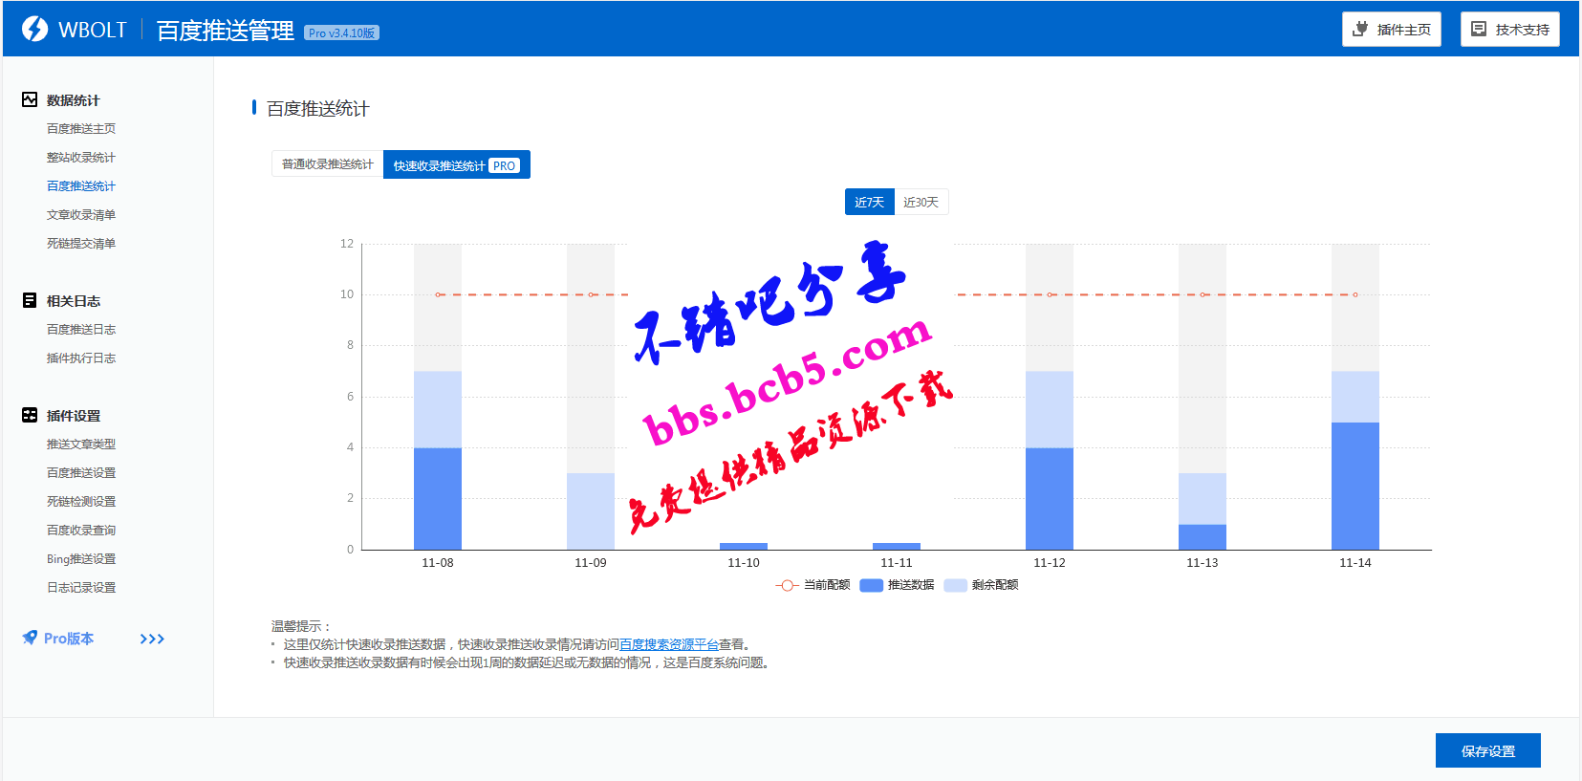Click the Pro版本 link
Viewport: 1582px width, 781px height.
click(x=69, y=639)
